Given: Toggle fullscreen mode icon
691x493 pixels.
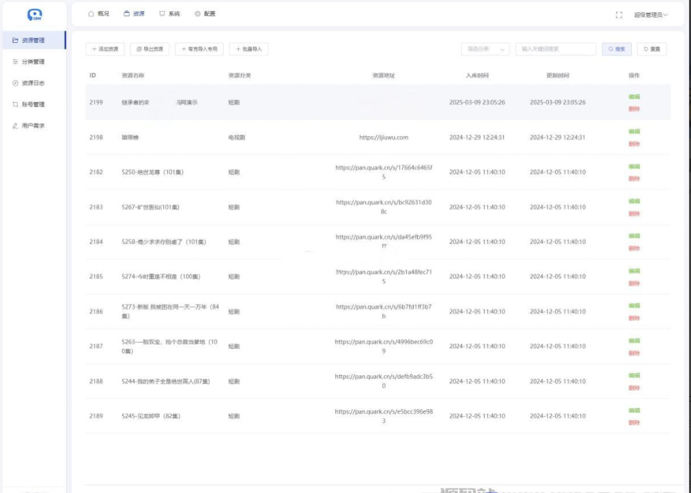Looking at the screenshot, I should [x=619, y=14].
